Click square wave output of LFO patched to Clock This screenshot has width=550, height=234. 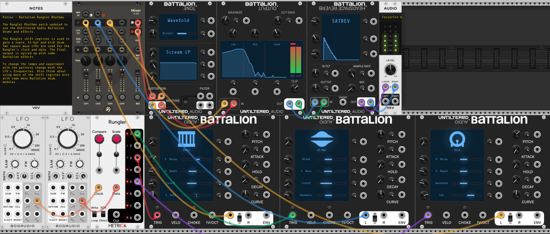tap(37, 200)
